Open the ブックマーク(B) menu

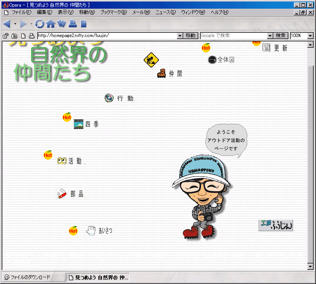tap(114, 13)
